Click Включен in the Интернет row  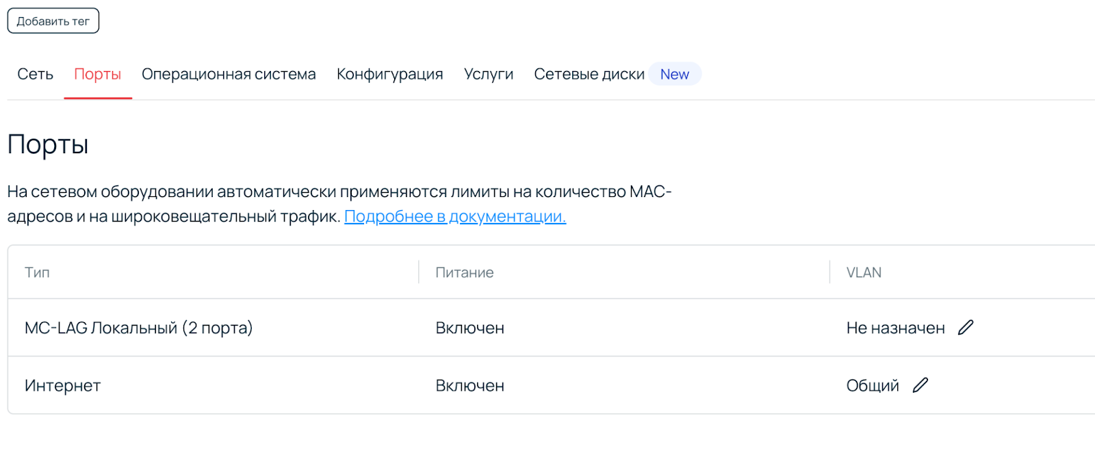click(470, 385)
